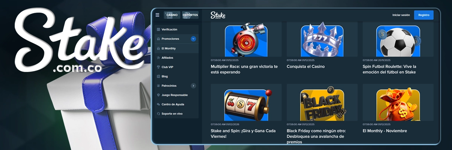This screenshot has height=150, width=452.
Task: Expand the Patrocinios submenu chevron
Action: click(193, 86)
